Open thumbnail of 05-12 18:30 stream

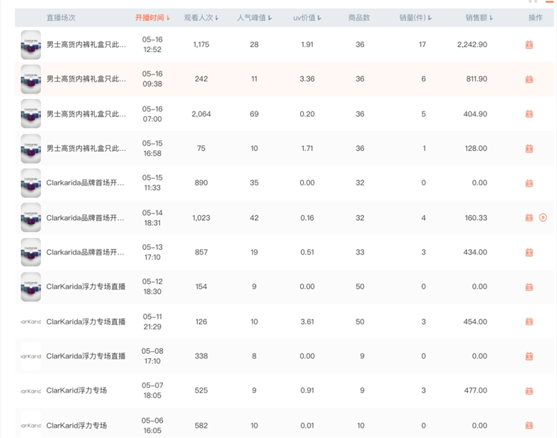(x=31, y=287)
